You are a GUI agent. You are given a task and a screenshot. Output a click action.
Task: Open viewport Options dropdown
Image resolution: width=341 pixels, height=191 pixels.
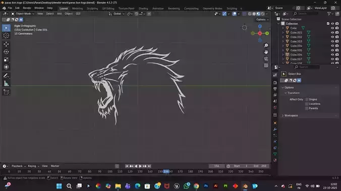click(262, 20)
